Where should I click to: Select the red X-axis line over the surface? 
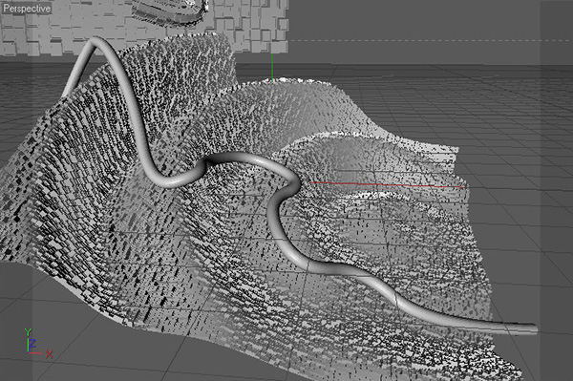tap(388, 184)
